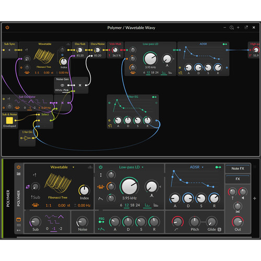Viewport: 261px width, 261px height.
Task: Click the plus icon in the title bar
Action: tap(238, 28)
